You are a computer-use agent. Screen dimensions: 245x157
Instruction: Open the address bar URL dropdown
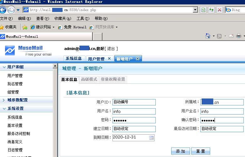click(195, 10)
